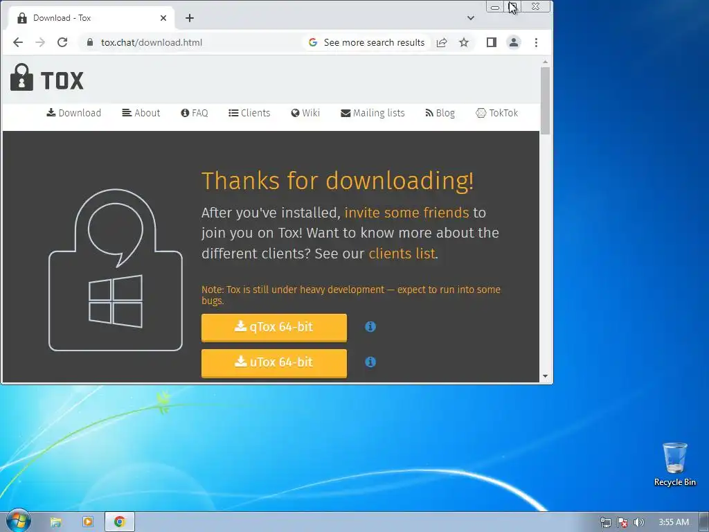Viewport: 709px width, 532px height.
Task: Click the volume speaker tray icon
Action: click(638, 522)
